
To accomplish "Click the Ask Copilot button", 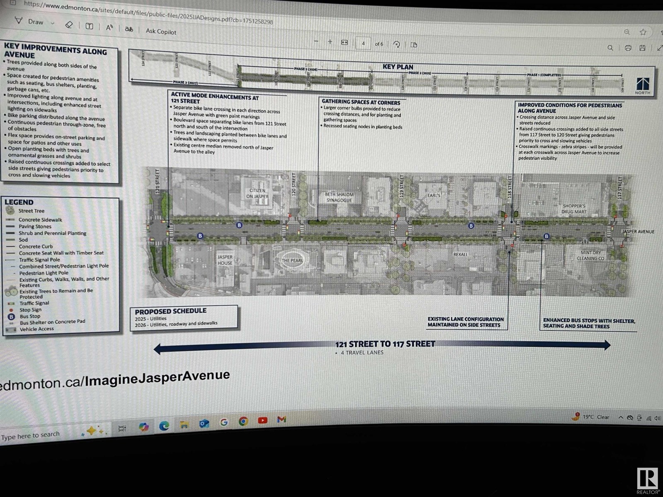I will [161, 31].
